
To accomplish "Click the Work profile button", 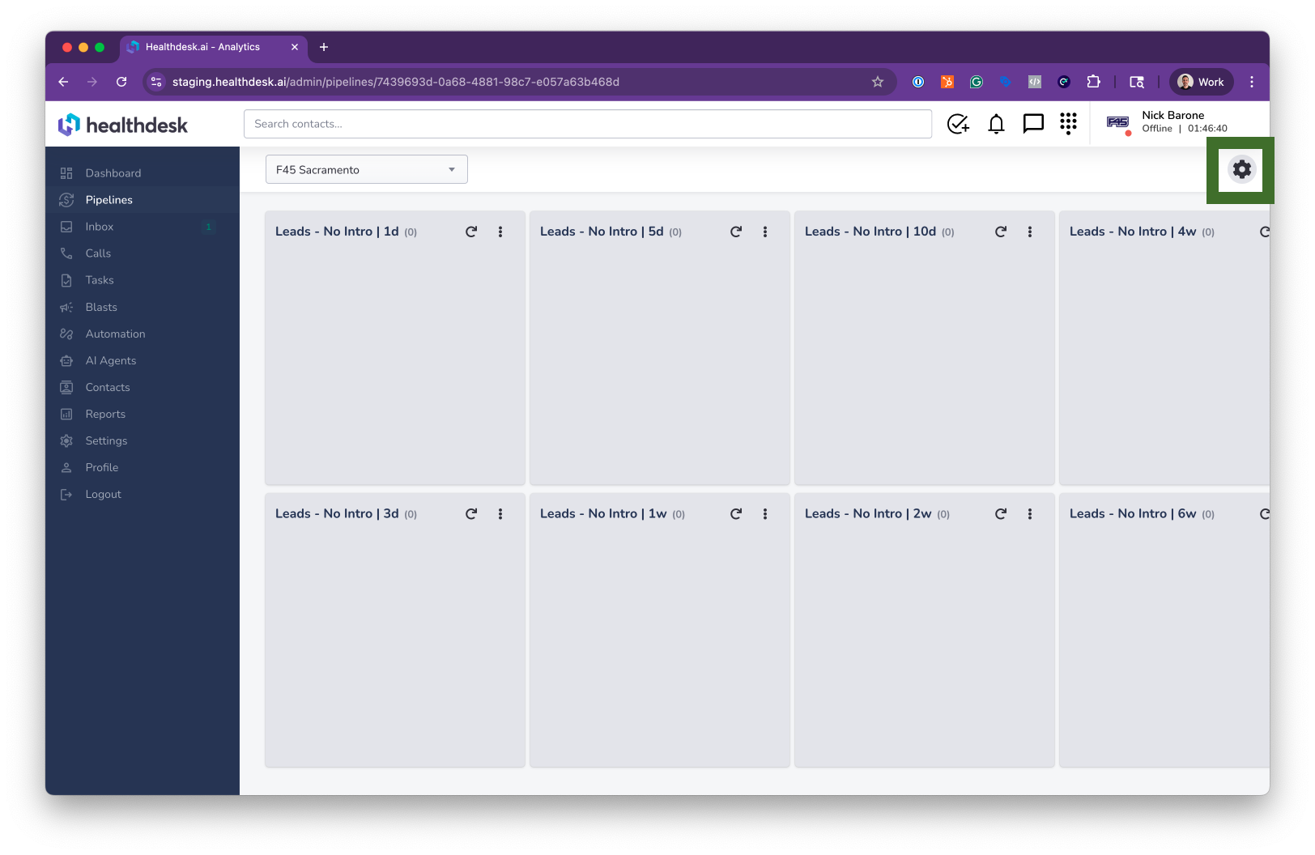I will (1201, 82).
